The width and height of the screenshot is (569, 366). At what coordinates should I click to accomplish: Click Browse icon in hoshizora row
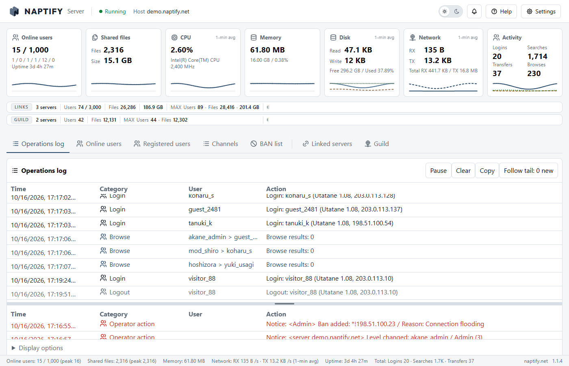(103, 264)
